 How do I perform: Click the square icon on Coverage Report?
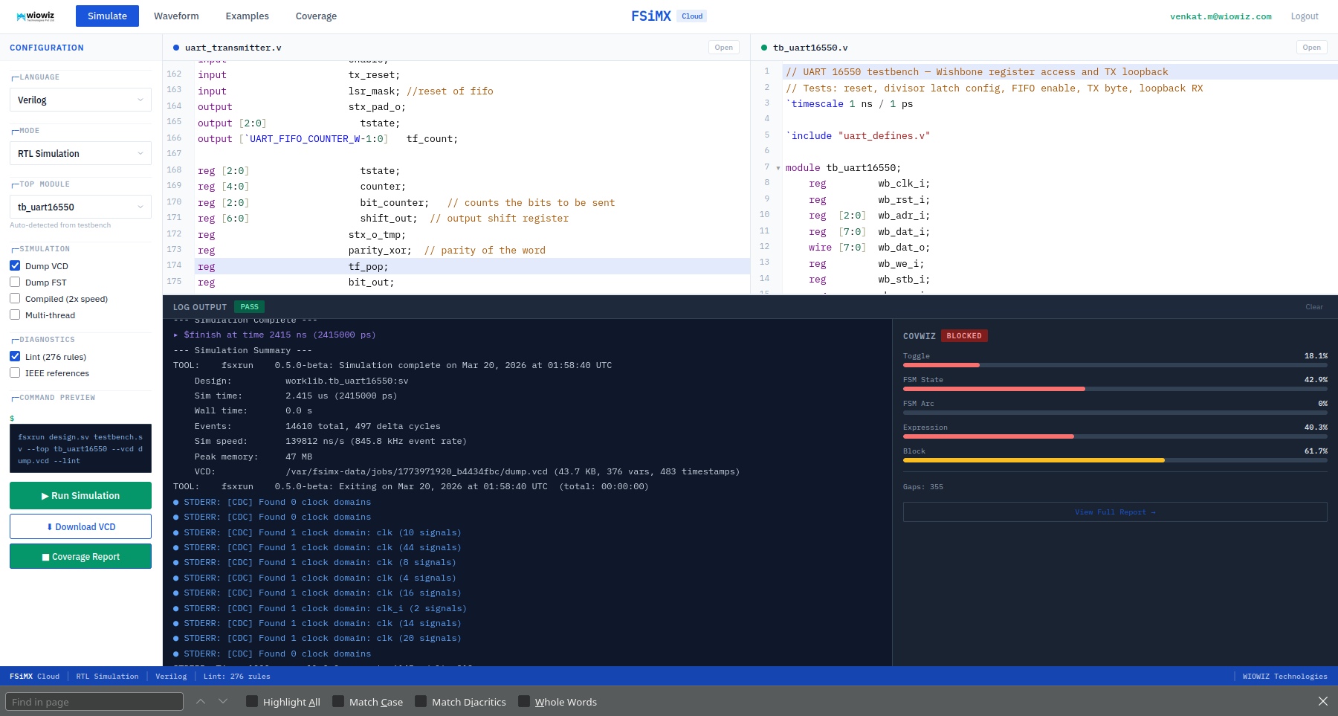46,557
